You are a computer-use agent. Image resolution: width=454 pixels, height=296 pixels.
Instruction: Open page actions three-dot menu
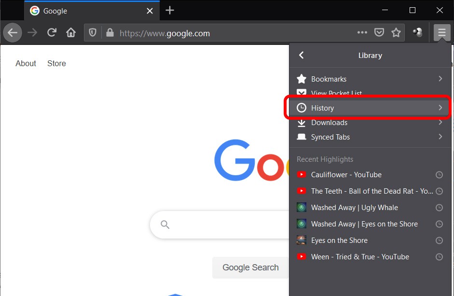[362, 32]
